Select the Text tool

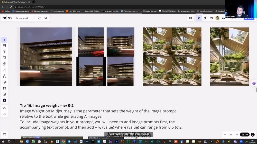4,52
